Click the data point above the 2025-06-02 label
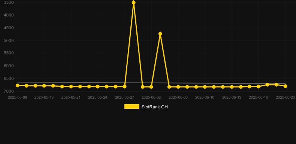Screen dimensions: 296x144 (151, 87)
